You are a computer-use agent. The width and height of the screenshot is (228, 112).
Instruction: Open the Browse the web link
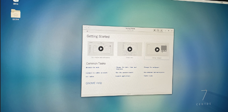click(x=92, y=67)
